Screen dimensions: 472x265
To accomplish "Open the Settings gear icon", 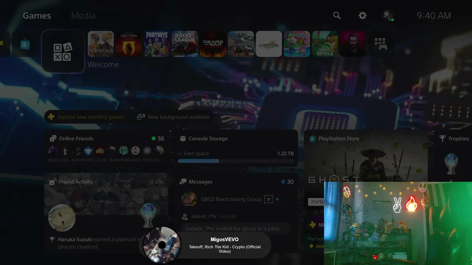I will (362, 15).
